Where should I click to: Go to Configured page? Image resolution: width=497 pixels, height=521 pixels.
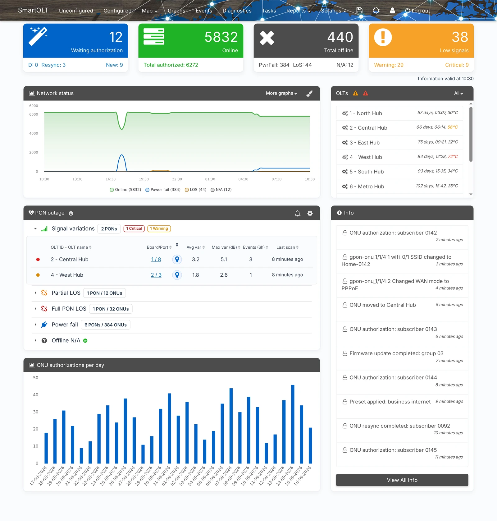pos(117,11)
